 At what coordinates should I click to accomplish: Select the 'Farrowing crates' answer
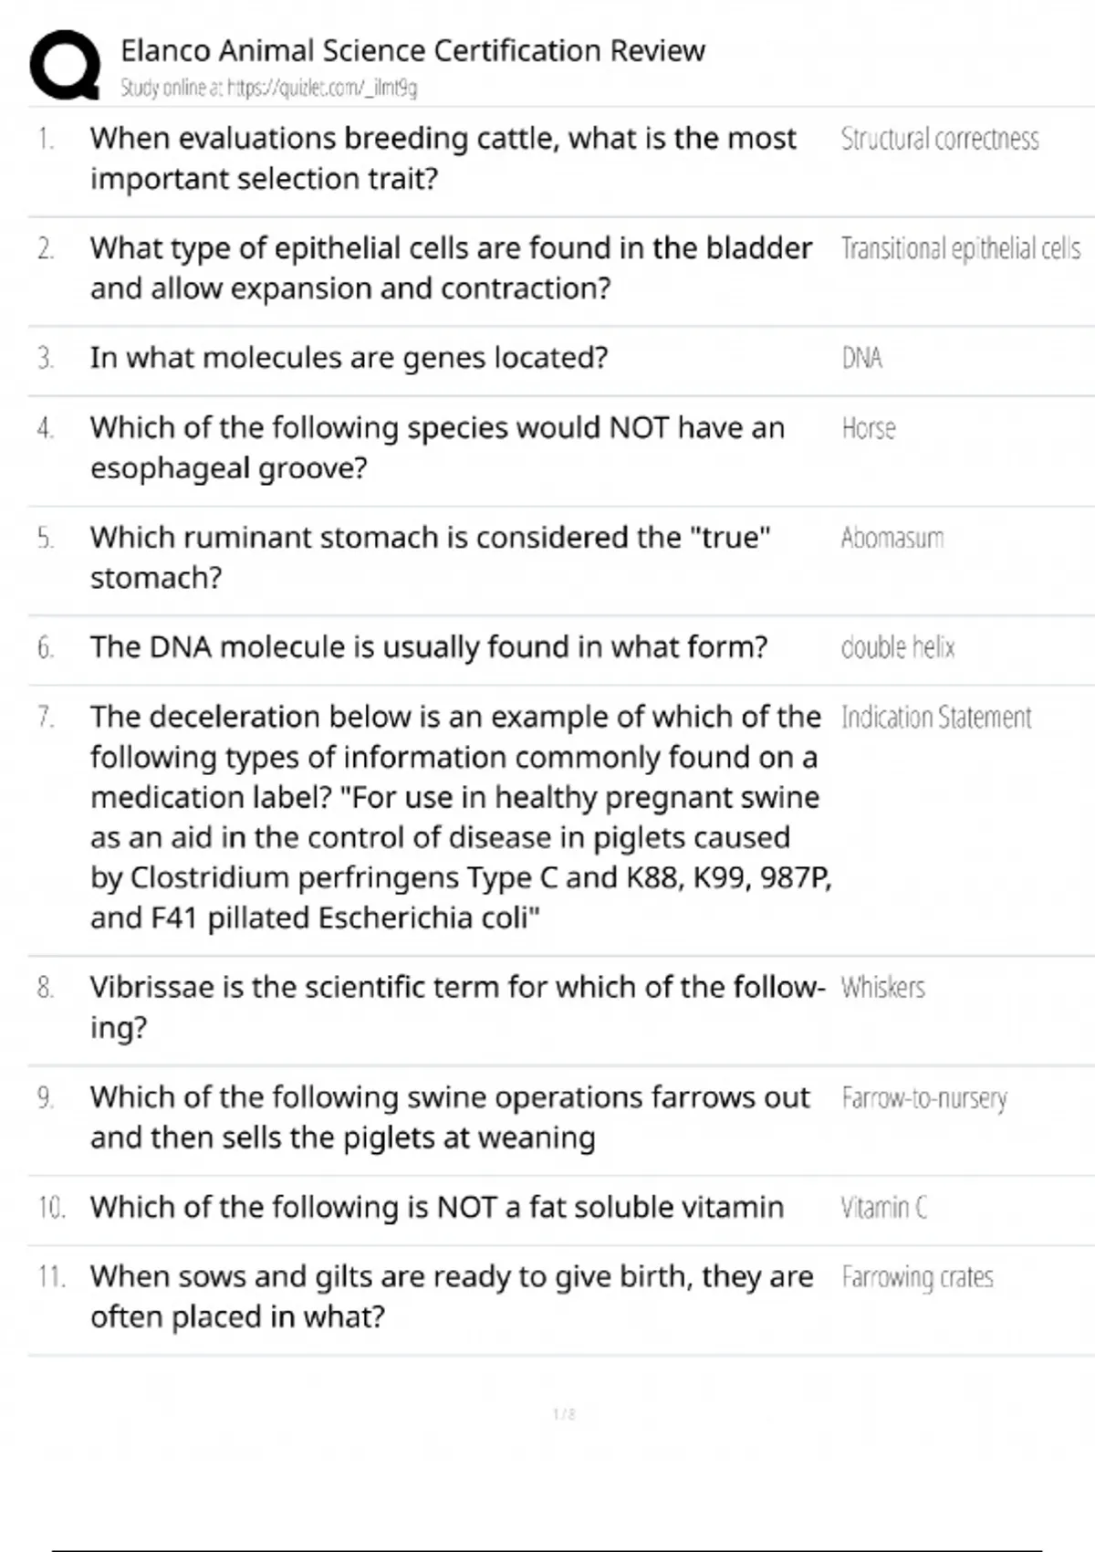917,1277
